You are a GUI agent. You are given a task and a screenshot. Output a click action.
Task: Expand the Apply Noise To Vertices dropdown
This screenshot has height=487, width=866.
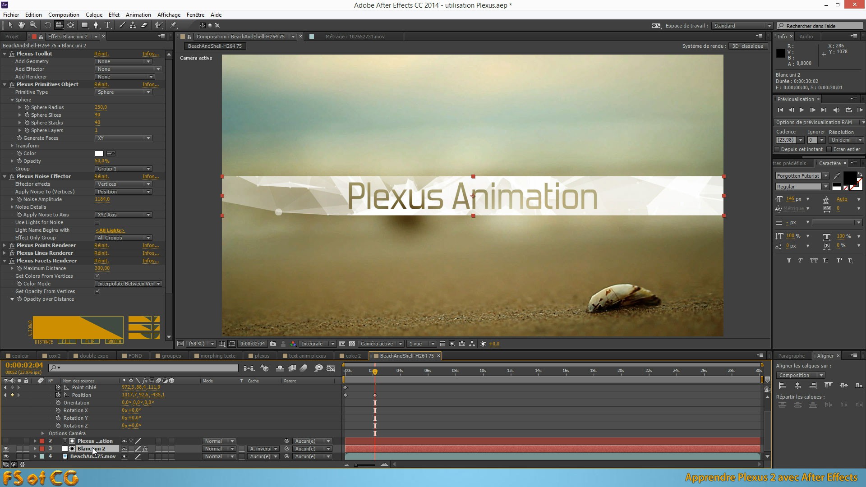pos(149,192)
